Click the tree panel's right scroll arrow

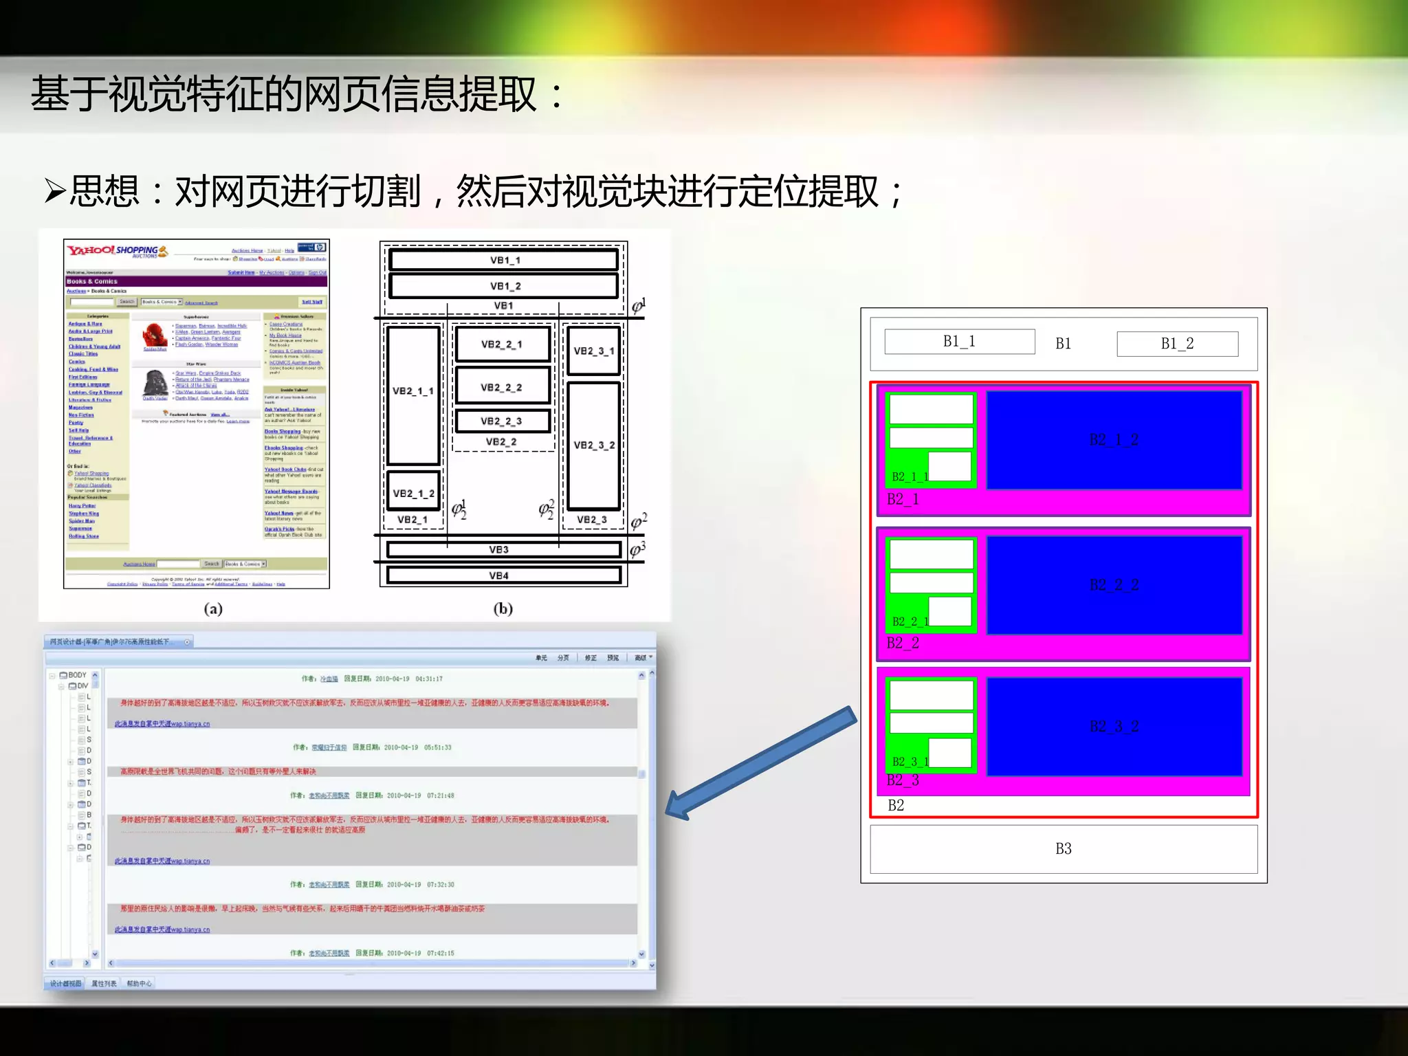click(87, 963)
